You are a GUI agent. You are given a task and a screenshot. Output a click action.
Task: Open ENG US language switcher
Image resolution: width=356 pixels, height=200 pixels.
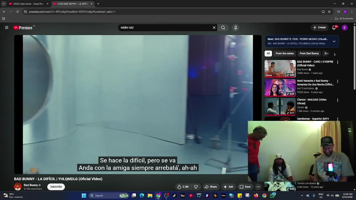tap(321, 196)
